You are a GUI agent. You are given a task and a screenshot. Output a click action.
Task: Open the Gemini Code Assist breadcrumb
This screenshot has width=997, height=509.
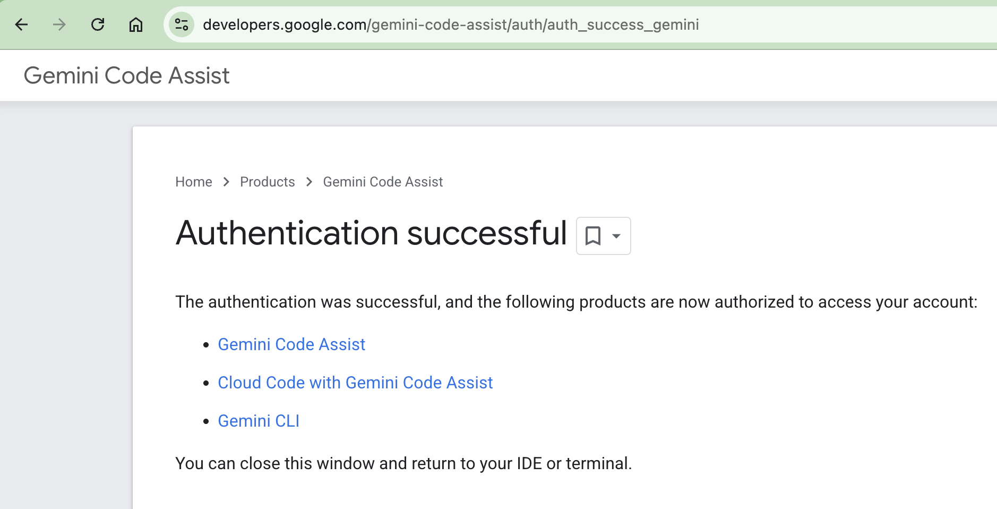[x=383, y=182]
